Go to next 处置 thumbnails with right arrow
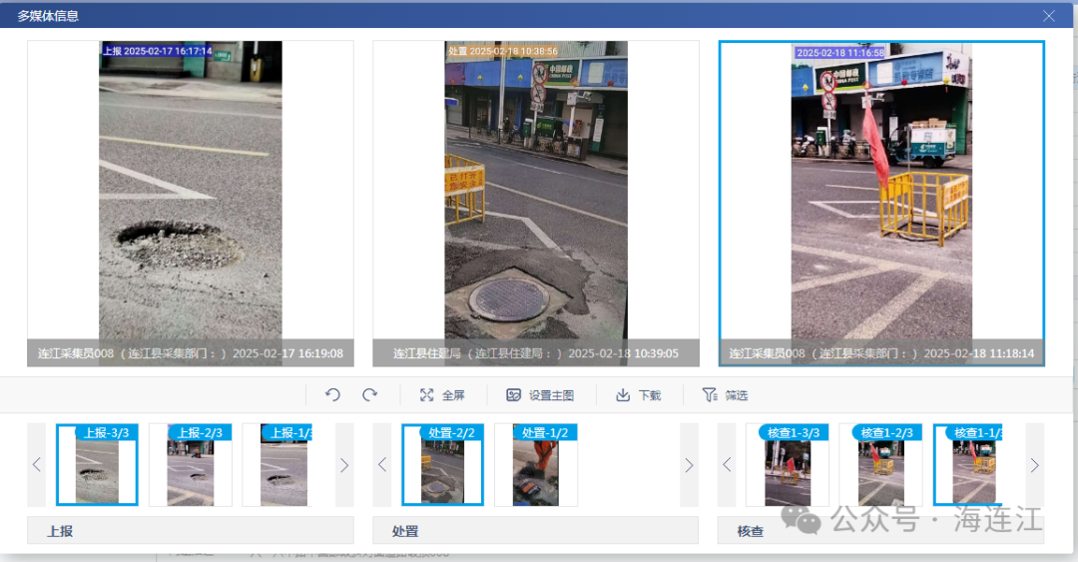Viewport: 1078px width, 562px height. pyautogui.click(x=689, y=465)
